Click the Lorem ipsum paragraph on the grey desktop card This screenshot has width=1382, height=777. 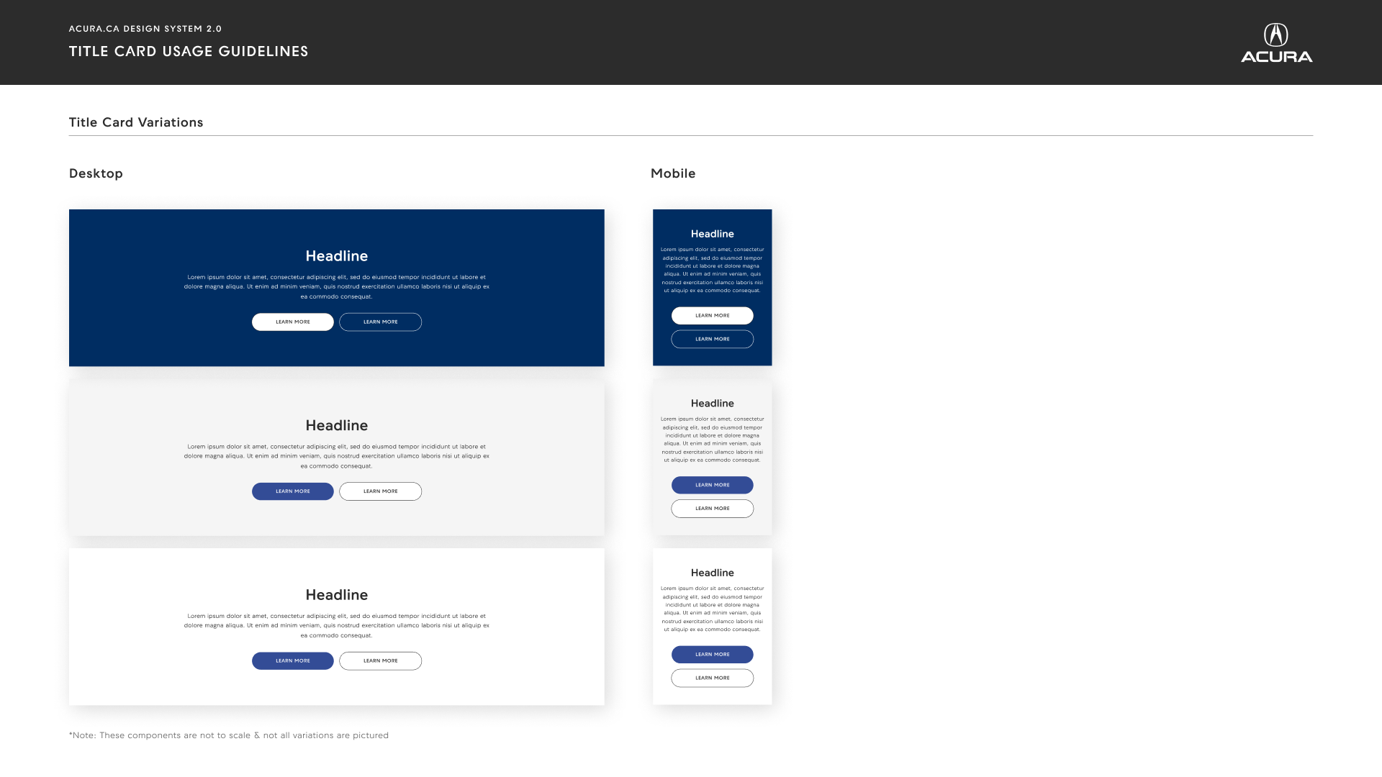pyautogui.click(x=337, y=456)
